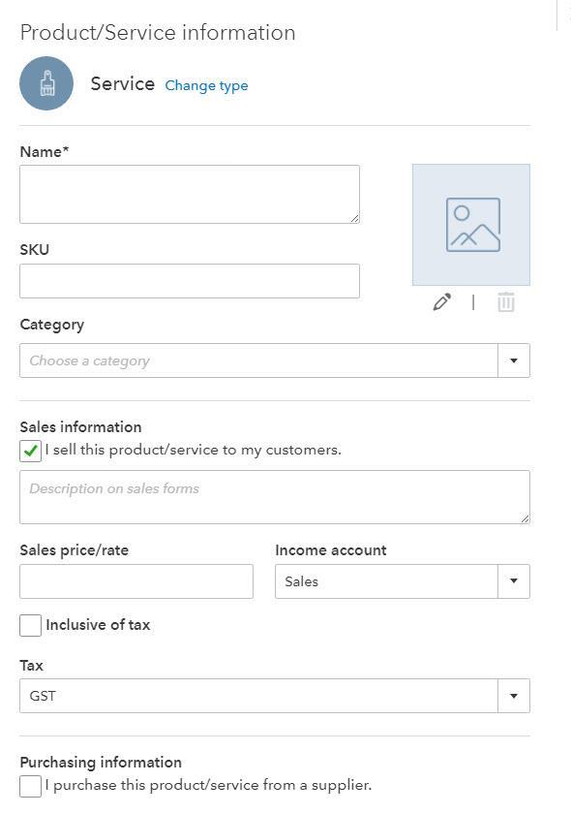Image resolution: width=571 pixels, height=814 pixels.
Task: Click the Choose a category field
Action: click(258, 360)
